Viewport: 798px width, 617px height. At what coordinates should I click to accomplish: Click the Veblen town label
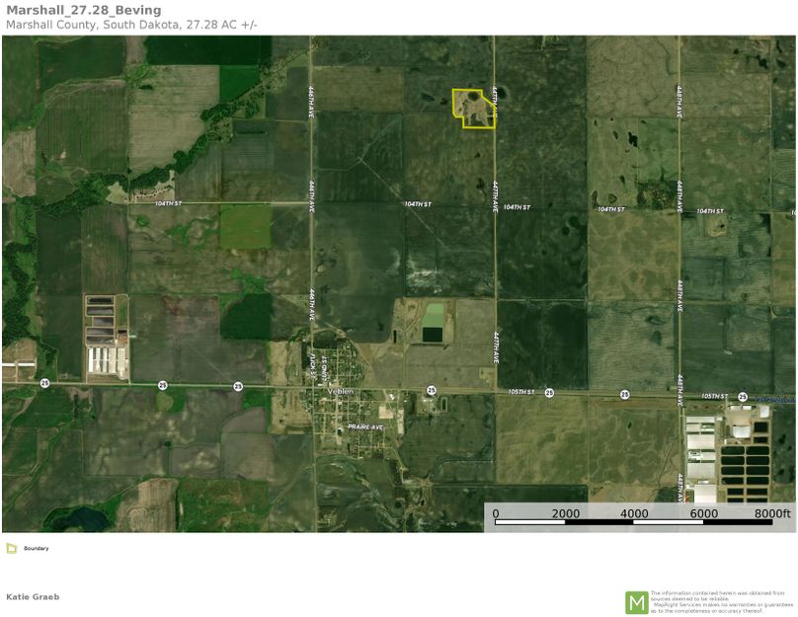click(x=341, y=392)
